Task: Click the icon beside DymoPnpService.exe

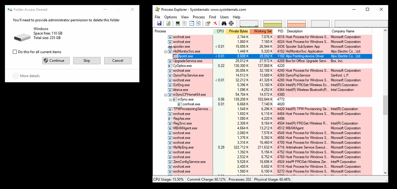Action: [x=170, y=75]
